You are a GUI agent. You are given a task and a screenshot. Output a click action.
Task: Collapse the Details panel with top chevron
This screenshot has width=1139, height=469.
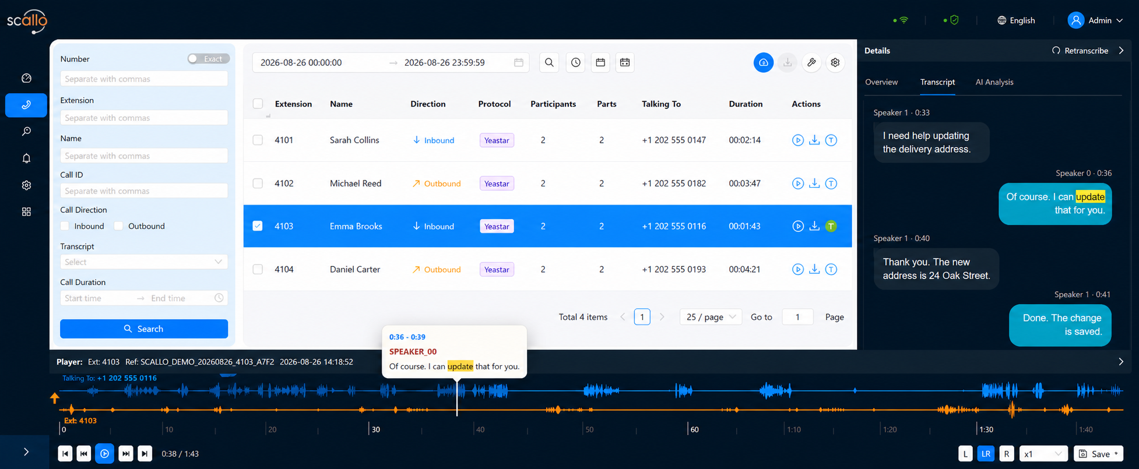click(x=1121, y=51)
